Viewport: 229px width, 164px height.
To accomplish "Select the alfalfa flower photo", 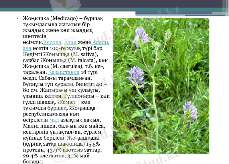I will (161, 86).
